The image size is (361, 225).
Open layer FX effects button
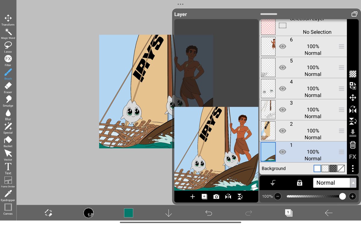pyautogui.click(x=353, y=157)
